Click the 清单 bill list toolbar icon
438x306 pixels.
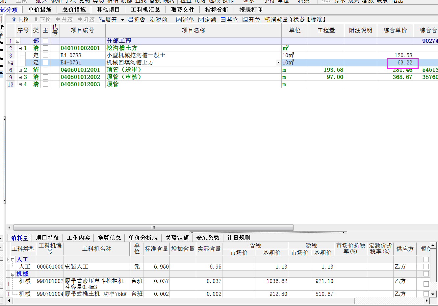tap(179, 20)
